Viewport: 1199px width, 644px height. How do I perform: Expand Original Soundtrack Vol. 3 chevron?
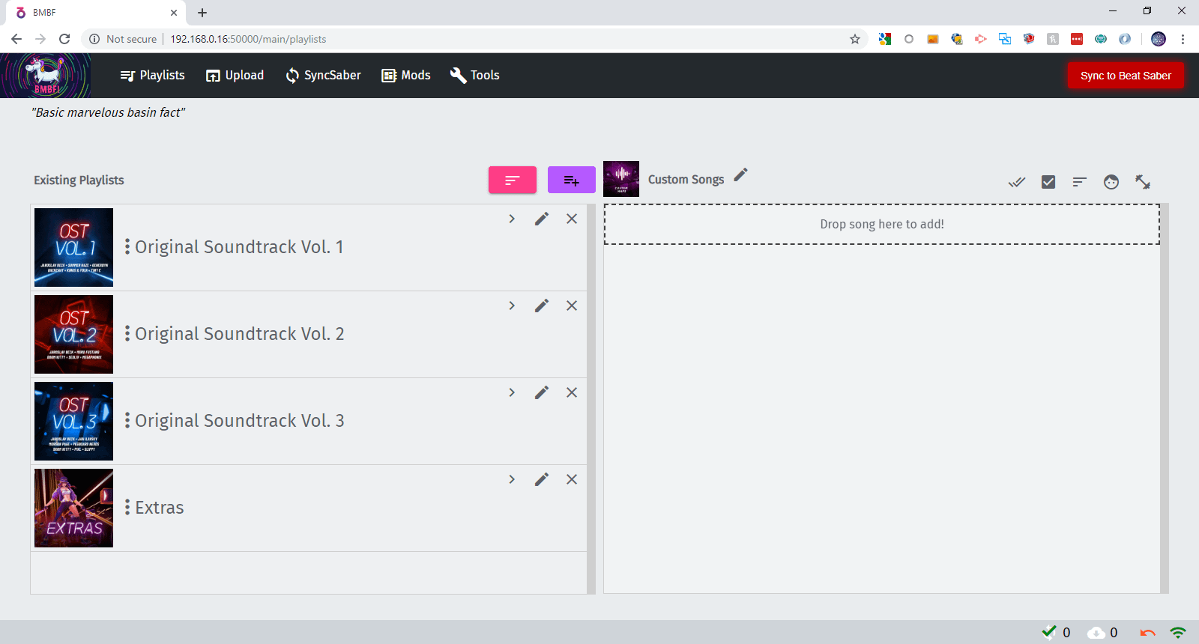coord(512,392)
